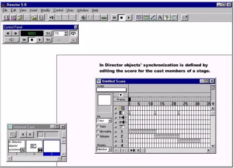Click Stop in the Control Panel

32,40
